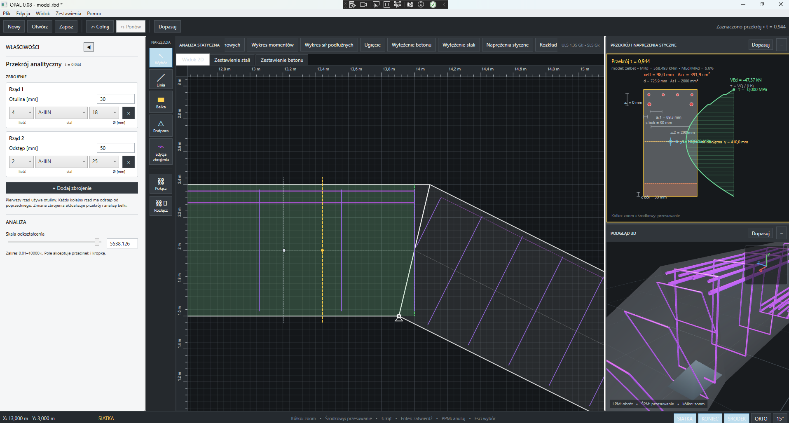Enable ORTO mode

(761, 418)
